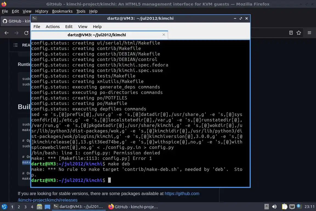This screenshot has width=316, height=211.
Task: Go back in Firefox history
Action: 7,33
